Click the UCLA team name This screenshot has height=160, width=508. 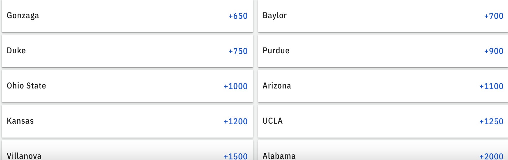273,121
